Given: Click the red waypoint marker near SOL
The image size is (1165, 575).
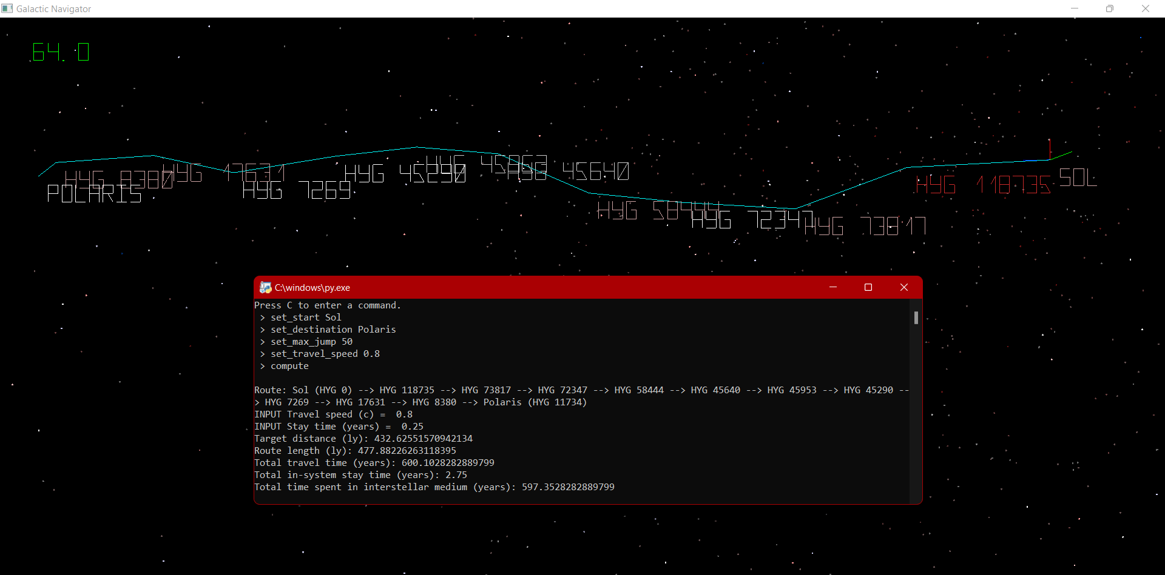Looking at the screenshot, I should [1050, 148].
